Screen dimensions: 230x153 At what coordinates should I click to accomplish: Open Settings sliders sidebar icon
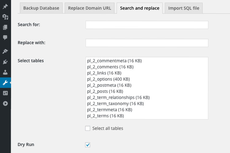[5, 93]
